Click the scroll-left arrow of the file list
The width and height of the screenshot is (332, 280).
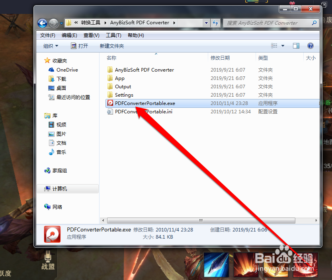point(103,220)
